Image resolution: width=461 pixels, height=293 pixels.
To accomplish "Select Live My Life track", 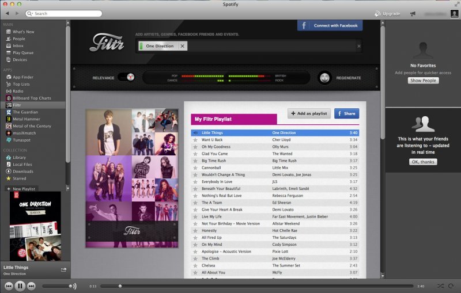I will pyautogui.click(x=275, y=216).
